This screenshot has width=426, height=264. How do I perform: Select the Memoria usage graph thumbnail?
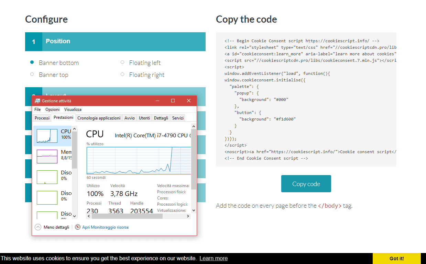pyautogui.click(x=47, y=156)
